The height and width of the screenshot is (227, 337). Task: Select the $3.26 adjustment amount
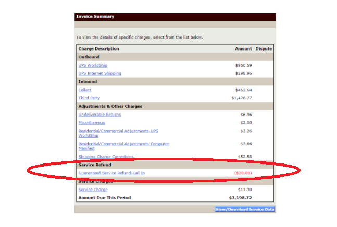coord(246,131)
